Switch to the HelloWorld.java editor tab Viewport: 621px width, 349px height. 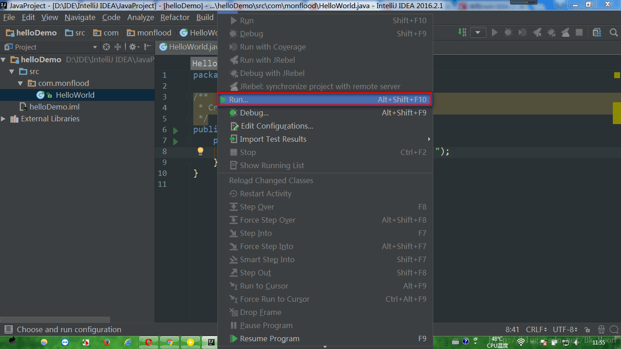188,47
